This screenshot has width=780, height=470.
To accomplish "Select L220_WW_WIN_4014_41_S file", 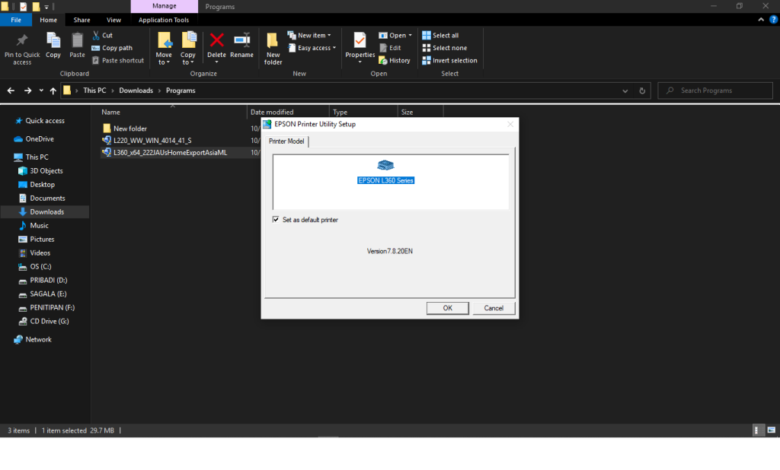I will pos(147,141).
